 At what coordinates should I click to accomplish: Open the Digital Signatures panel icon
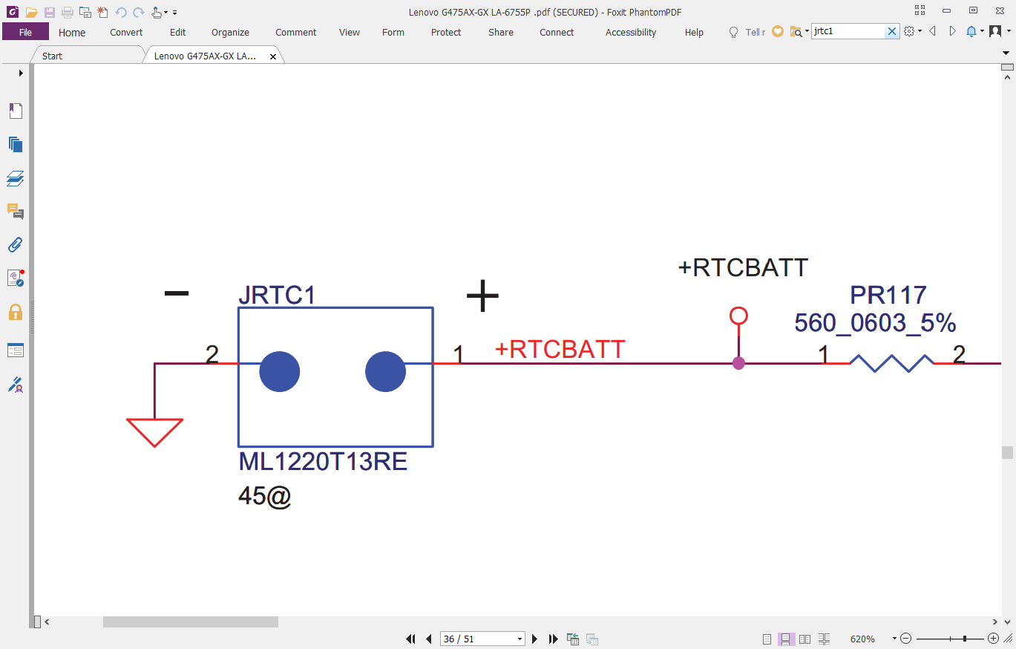click(x=16, y=278)
